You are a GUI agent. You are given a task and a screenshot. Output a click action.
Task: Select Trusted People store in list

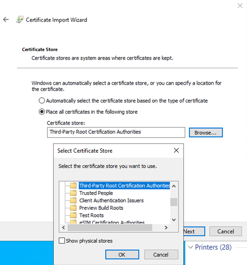pos(96,193)
